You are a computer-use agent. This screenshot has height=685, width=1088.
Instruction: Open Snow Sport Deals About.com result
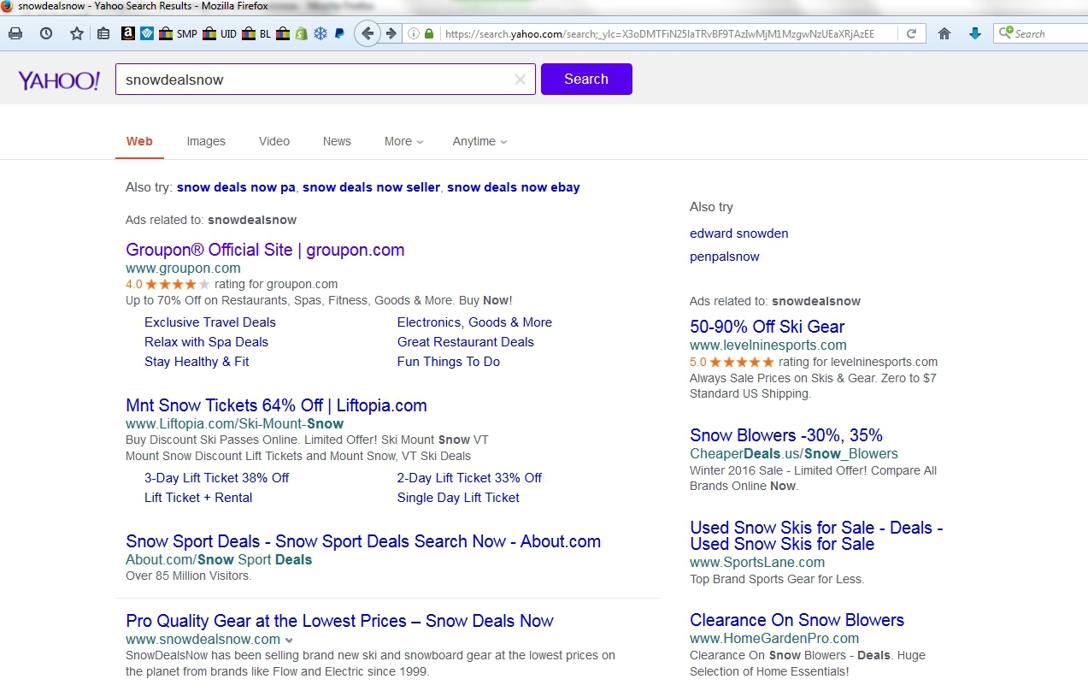(363, 541)
